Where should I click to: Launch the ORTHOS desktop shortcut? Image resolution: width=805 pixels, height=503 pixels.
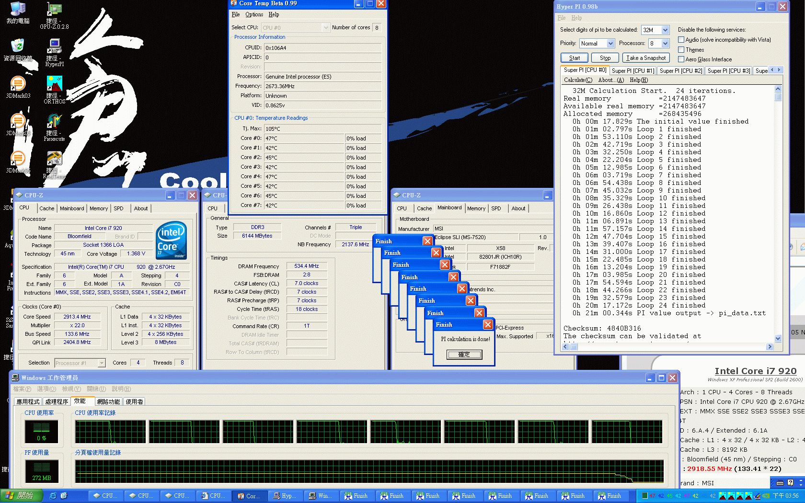(54, 90)
